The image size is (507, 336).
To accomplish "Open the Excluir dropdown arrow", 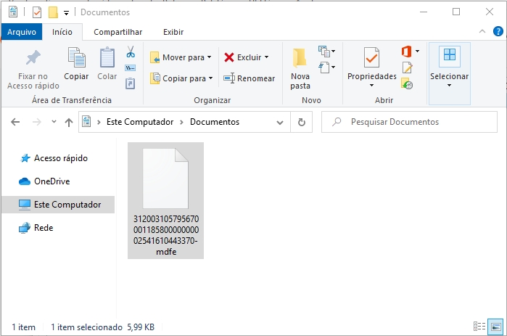I will [266, 57].
